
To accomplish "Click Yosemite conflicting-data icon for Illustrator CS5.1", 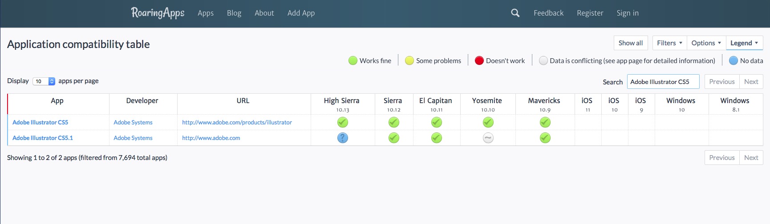I will 488,138.
